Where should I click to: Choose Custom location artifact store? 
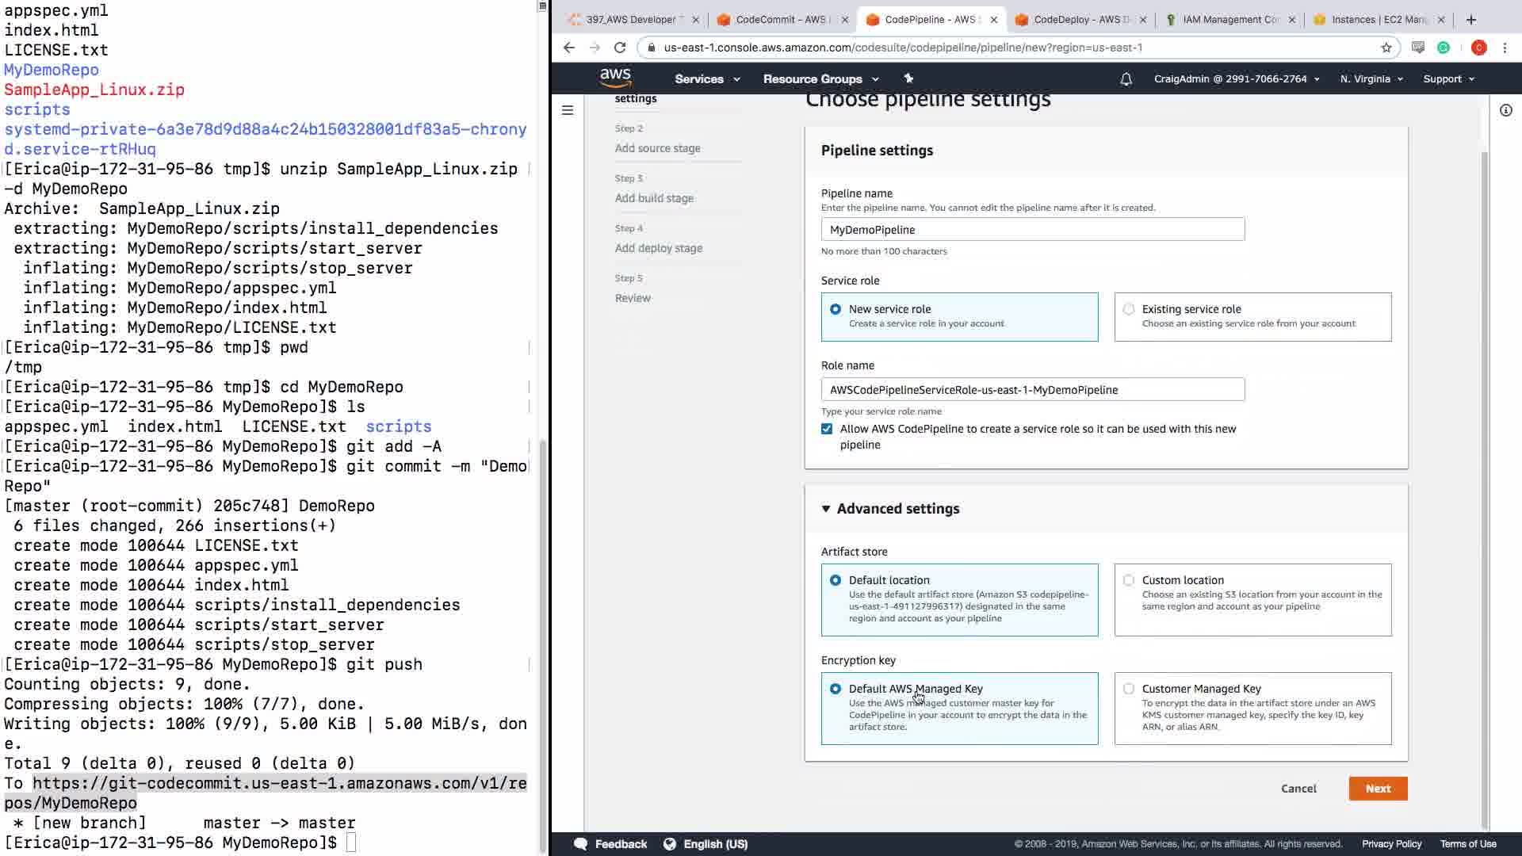coord(1129,580)
